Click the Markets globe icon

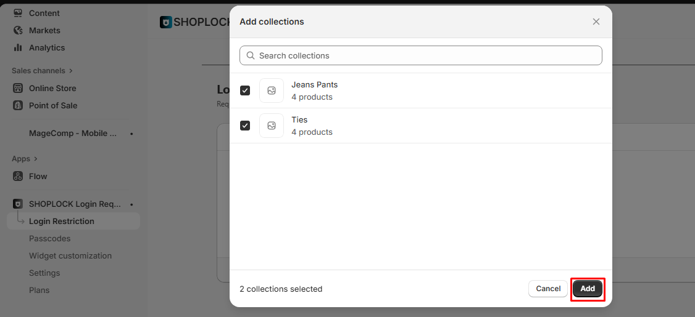click(x=18, y=30)
